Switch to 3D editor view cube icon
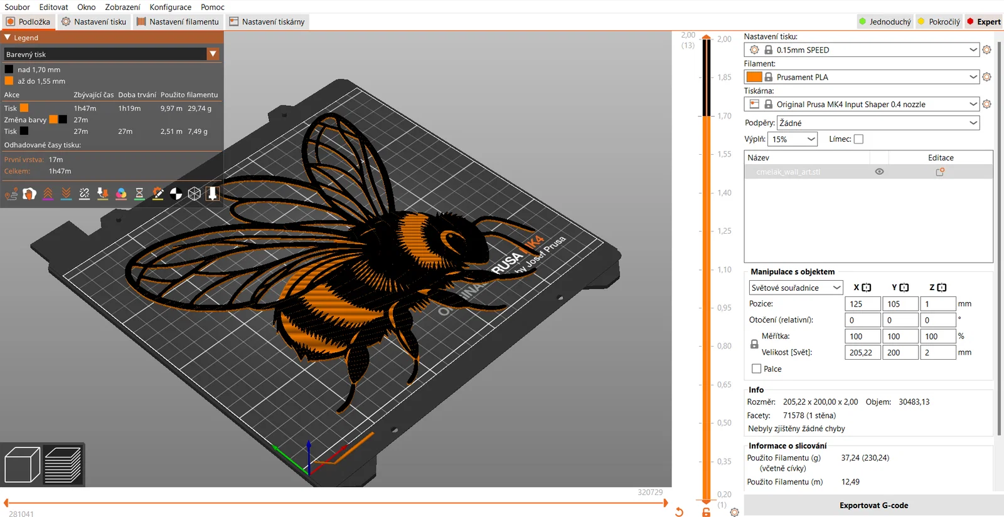 [x=22, y=465]
